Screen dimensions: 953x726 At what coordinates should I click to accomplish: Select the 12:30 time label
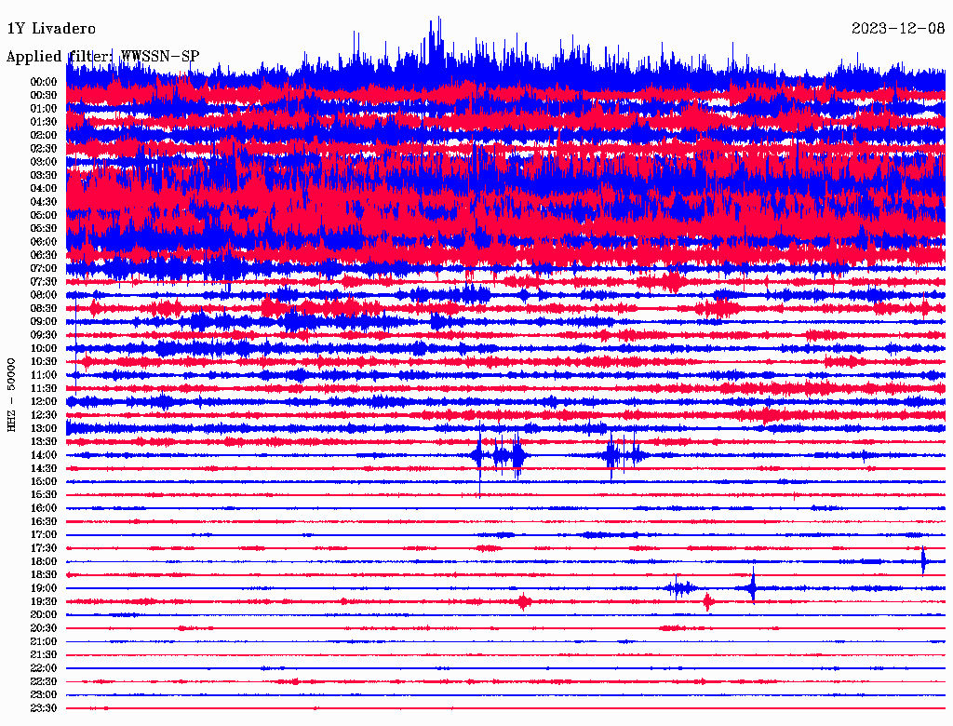[43, 415]
